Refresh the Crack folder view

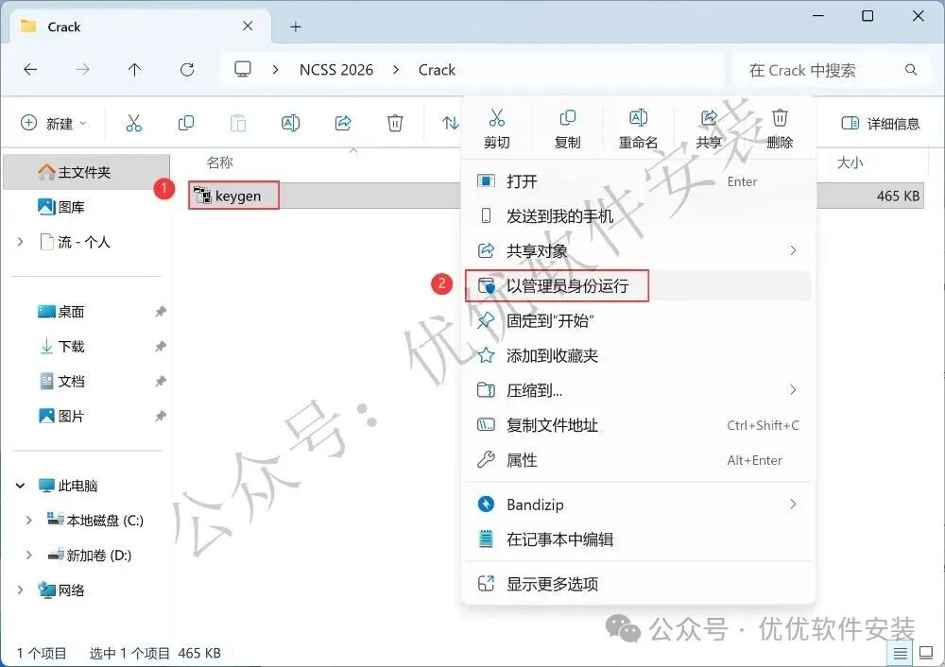[187, 70]
